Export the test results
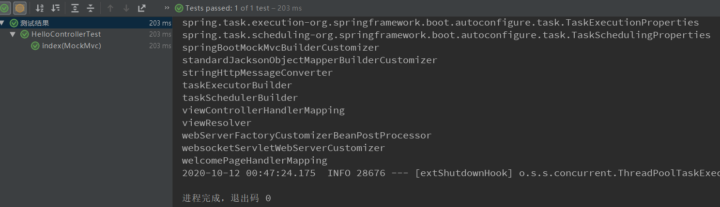This screenshot has width=720, height=207. (x=141, y=8)
